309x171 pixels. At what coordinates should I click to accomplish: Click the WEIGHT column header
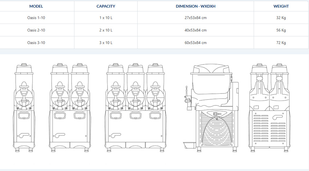(281, 7)
